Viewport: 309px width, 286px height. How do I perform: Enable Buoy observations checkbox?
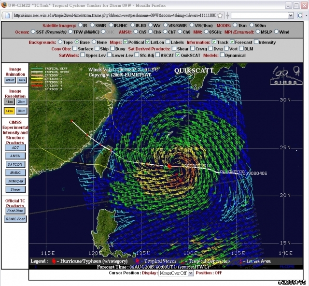(112, 48)
